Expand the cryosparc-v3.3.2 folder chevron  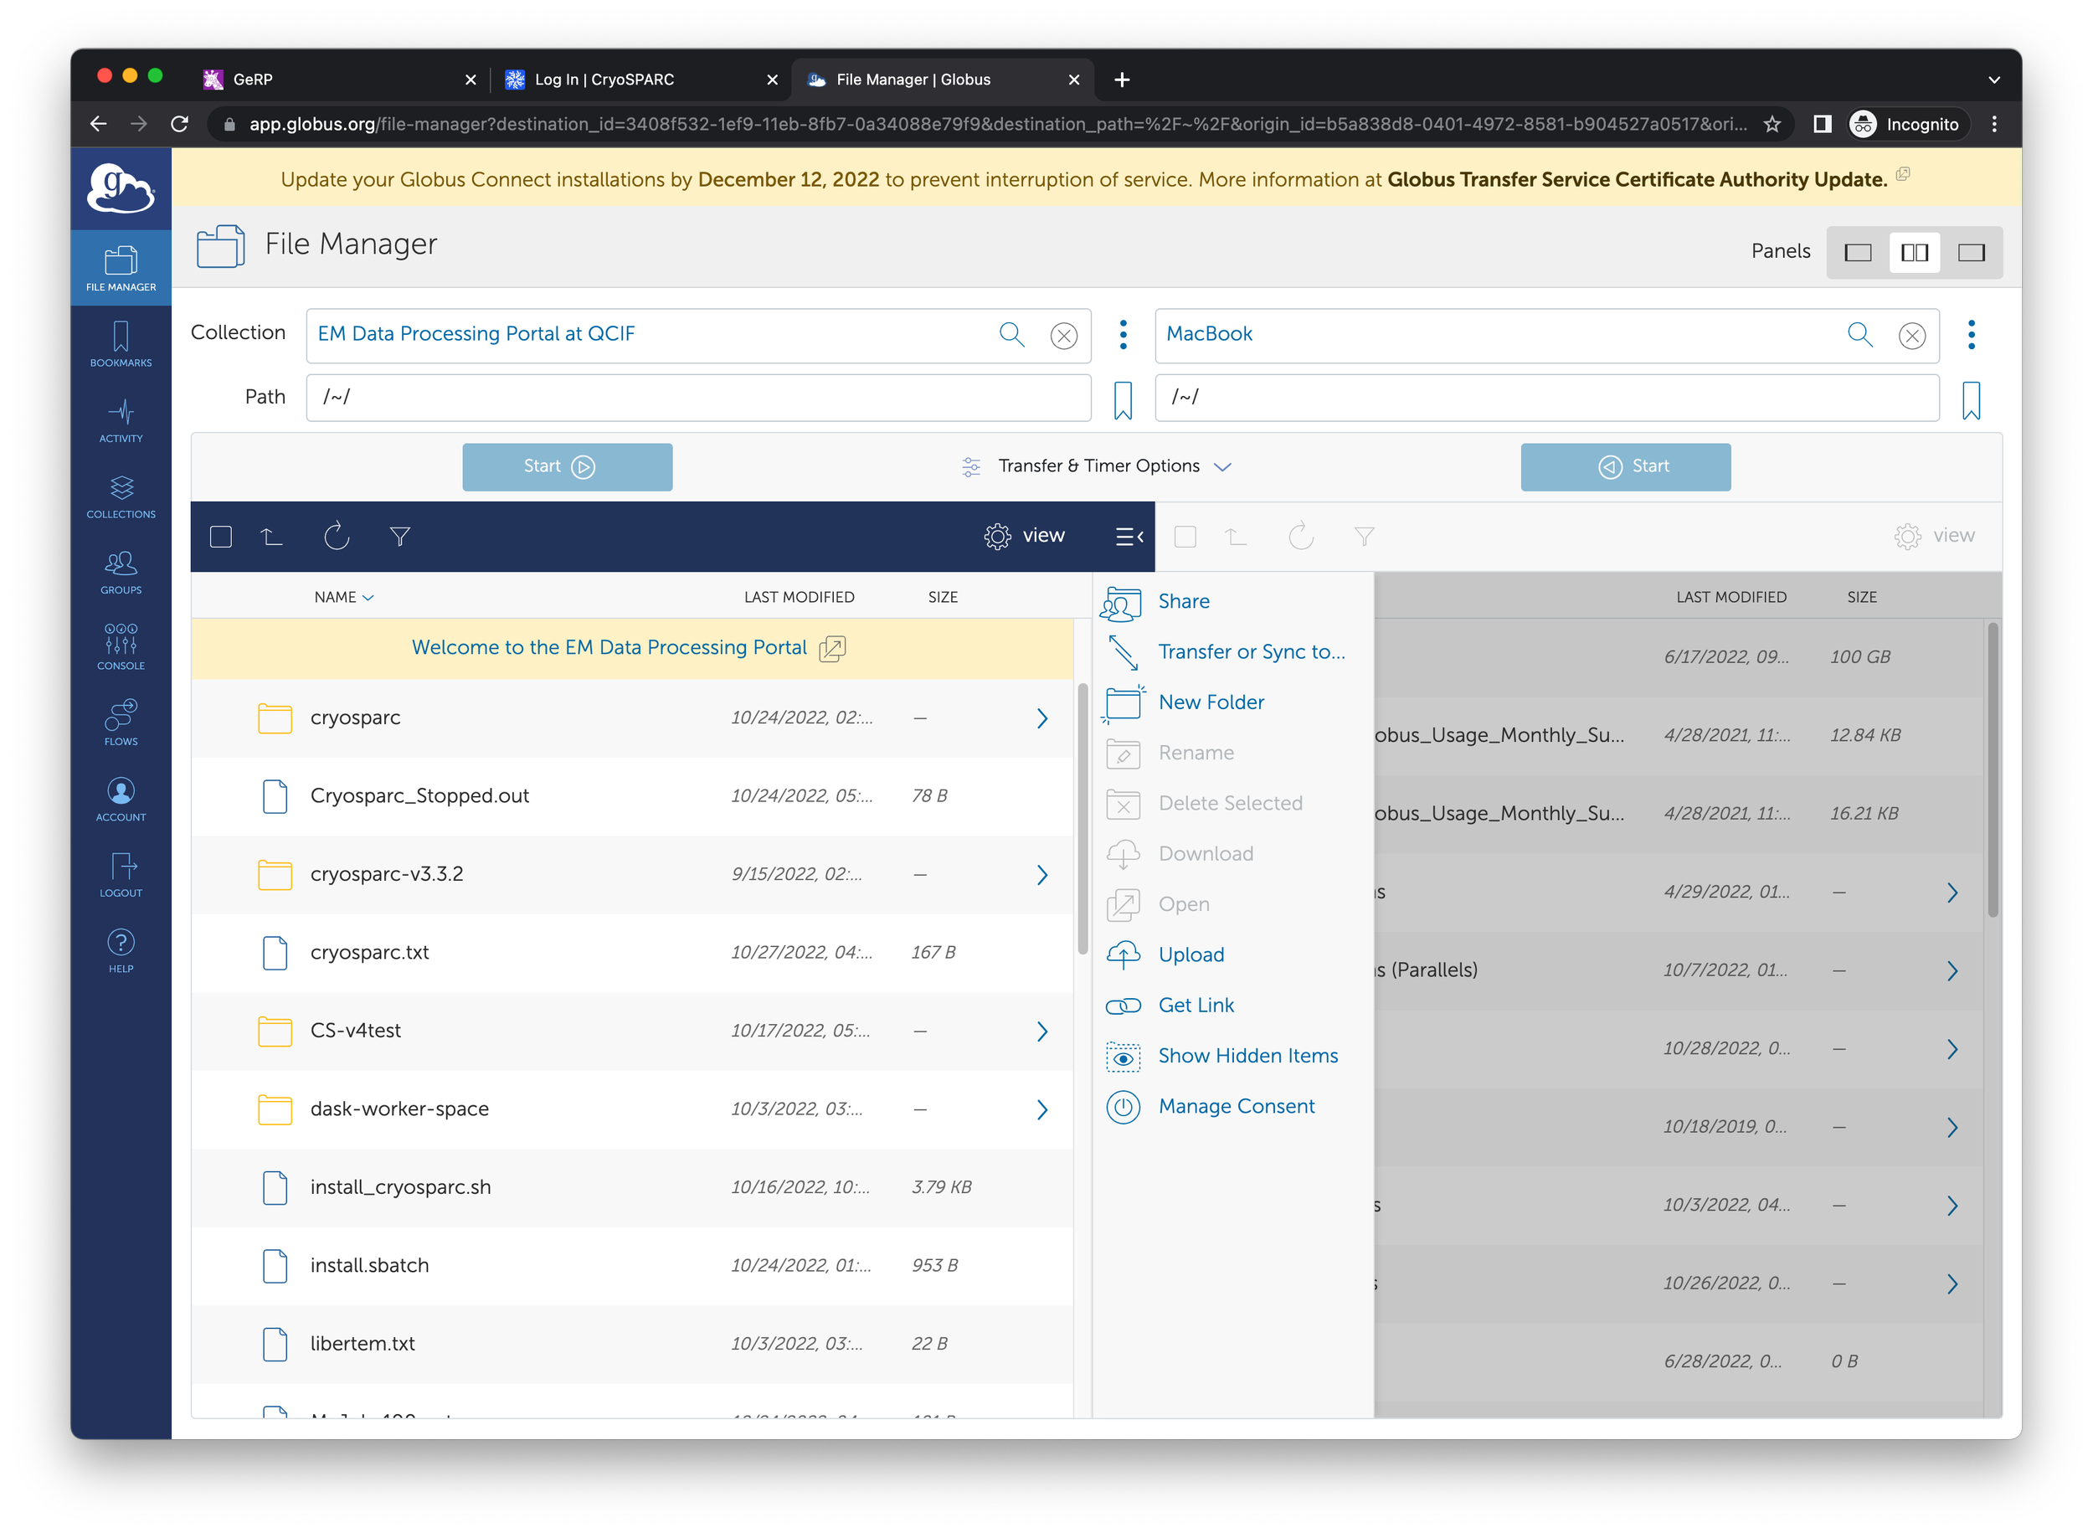[x=1041, y=874]
